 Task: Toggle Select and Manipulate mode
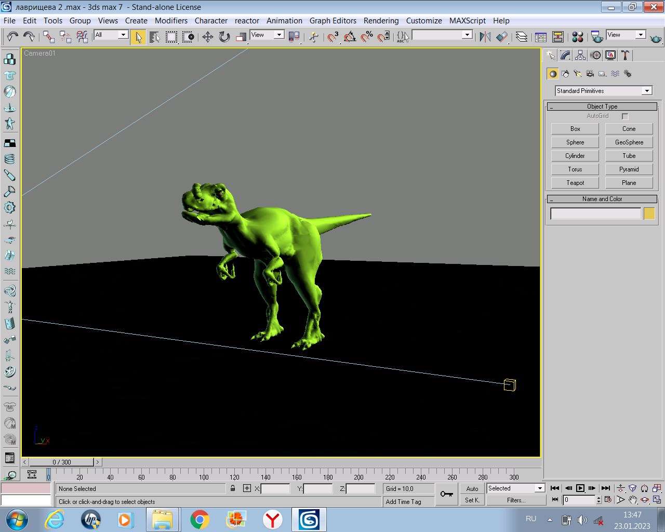click(x=314, y=36)
